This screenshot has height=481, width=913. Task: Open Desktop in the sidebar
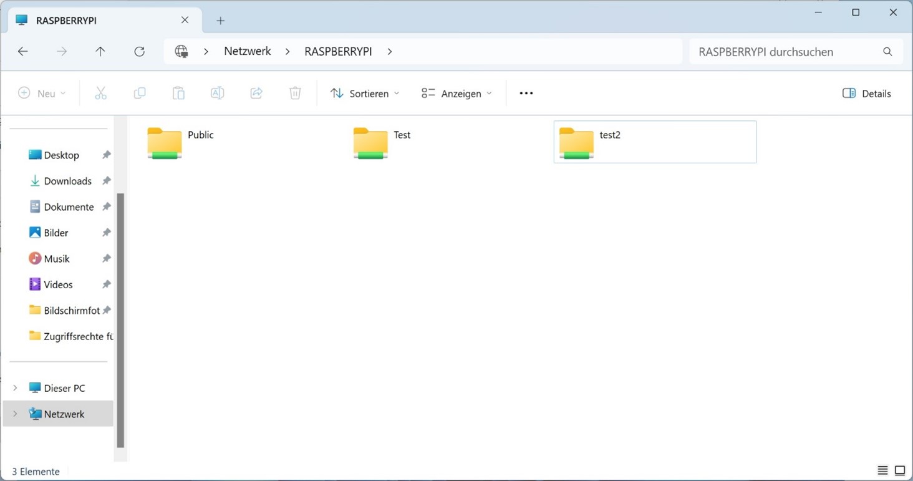62,155
